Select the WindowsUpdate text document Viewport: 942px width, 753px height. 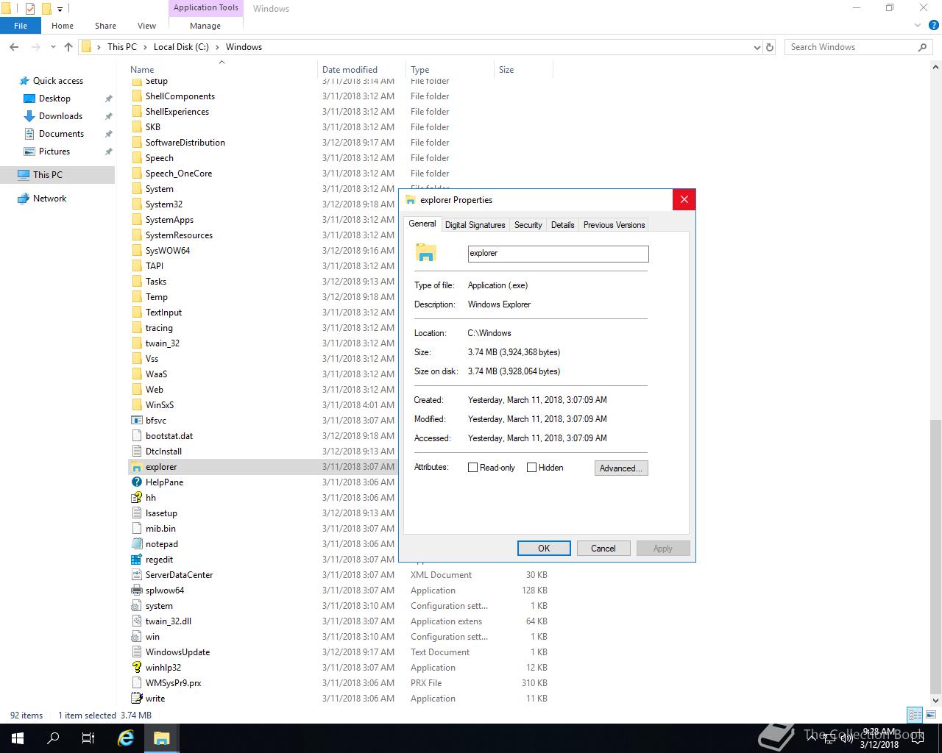(177, 652)
